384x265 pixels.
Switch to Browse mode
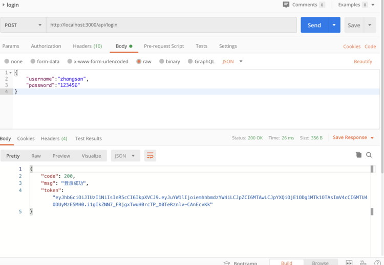tap(321, 263)
